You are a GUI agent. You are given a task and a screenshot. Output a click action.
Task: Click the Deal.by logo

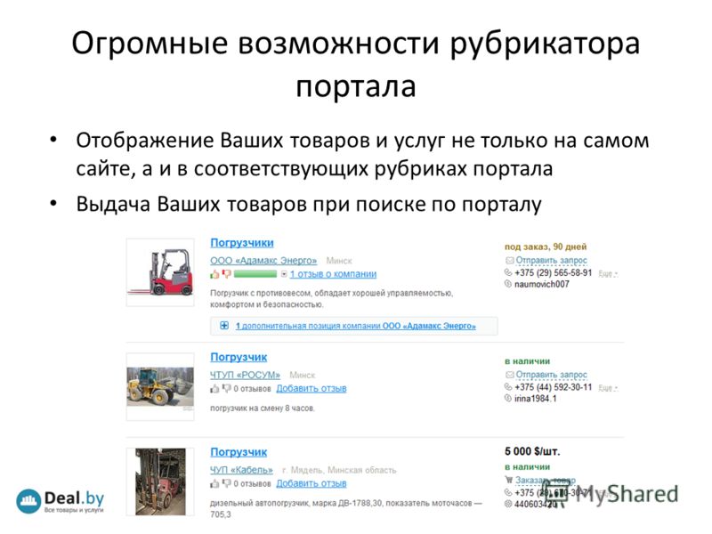tap(60, 501)
